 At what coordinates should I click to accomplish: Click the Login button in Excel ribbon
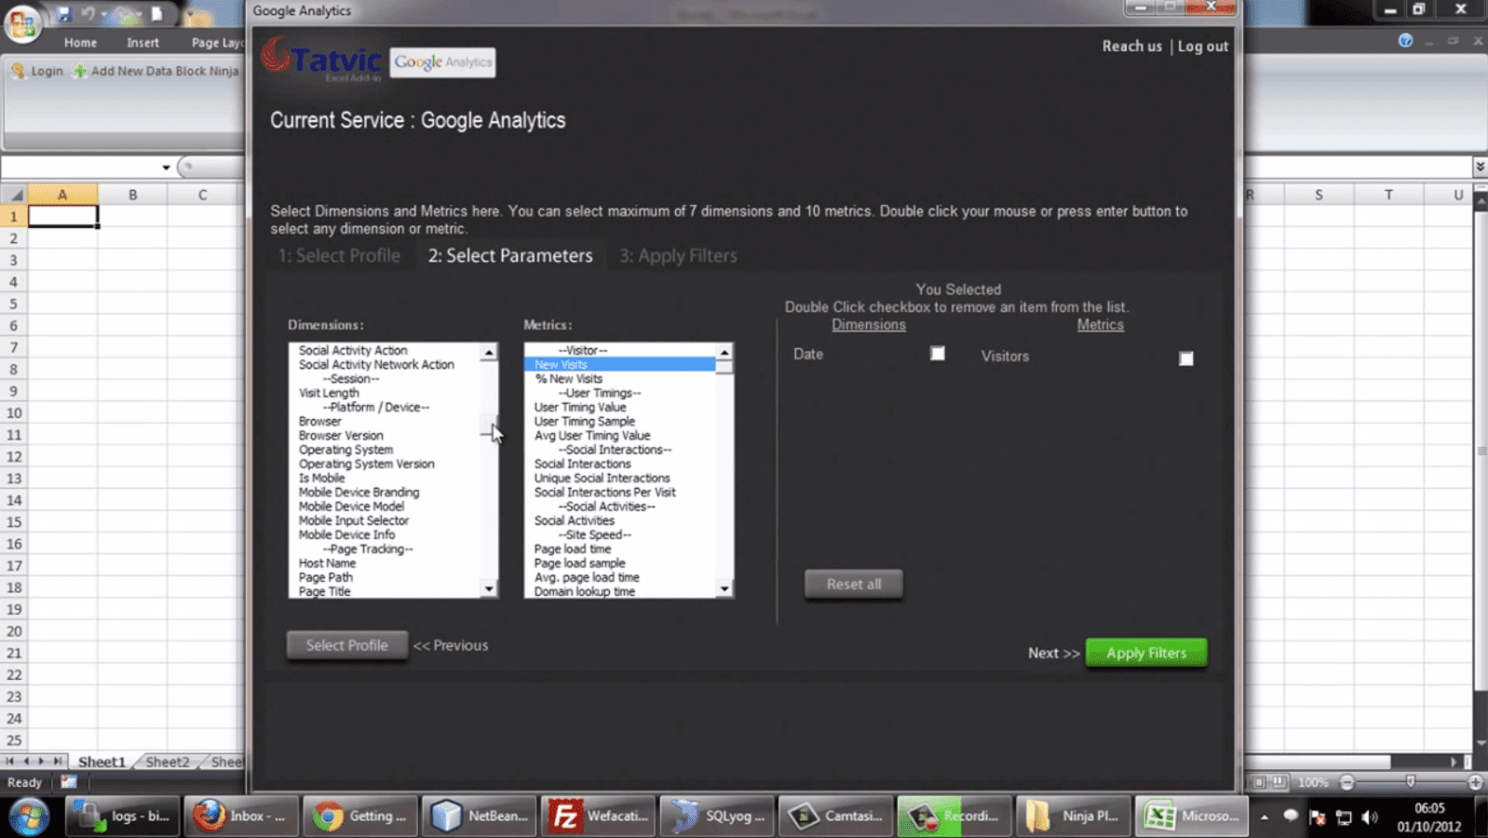pyautogui.click(x=38, y=71)
